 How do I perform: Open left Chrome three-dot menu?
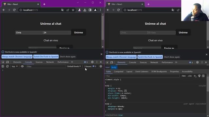tap(101, 10)
